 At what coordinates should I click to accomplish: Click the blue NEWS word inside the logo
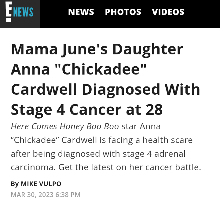click(x=23, y=12)
